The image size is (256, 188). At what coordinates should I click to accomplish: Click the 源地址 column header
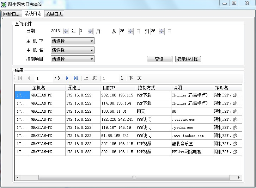(83, 88)
